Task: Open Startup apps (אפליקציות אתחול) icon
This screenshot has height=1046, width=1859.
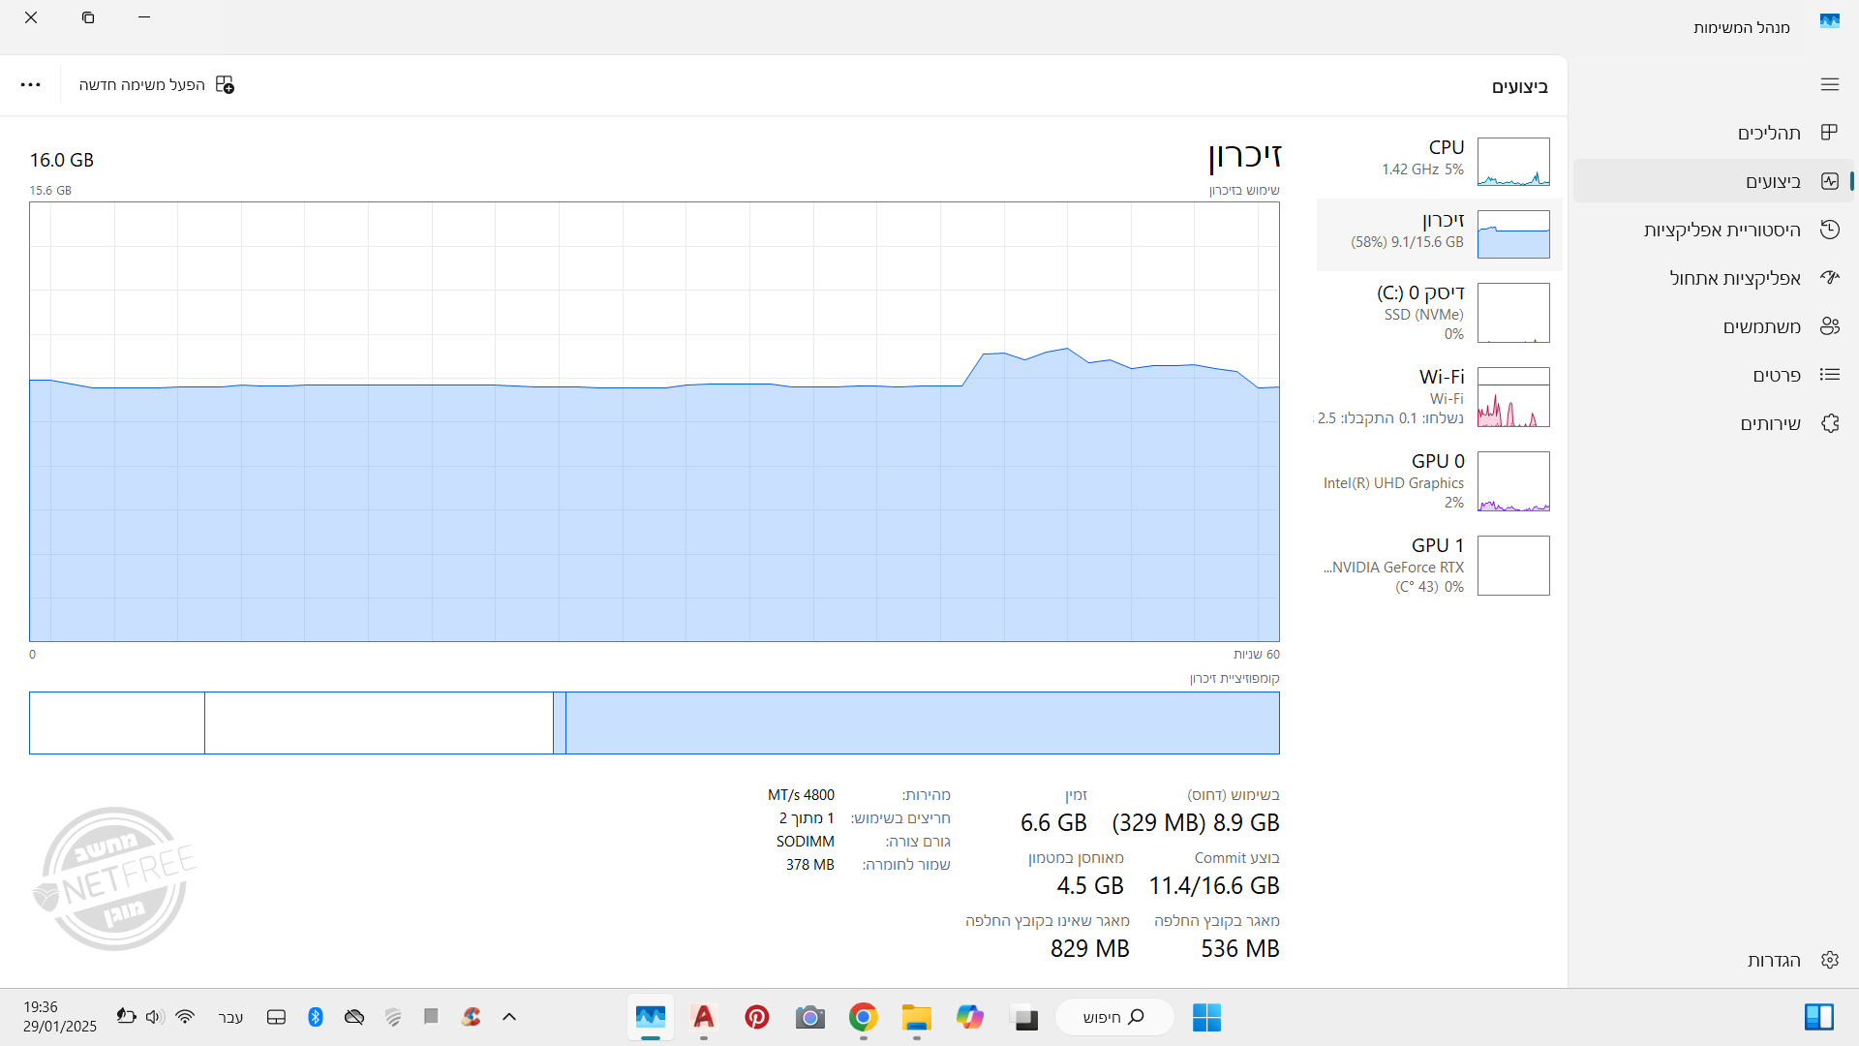Action: coord(1829,278)
